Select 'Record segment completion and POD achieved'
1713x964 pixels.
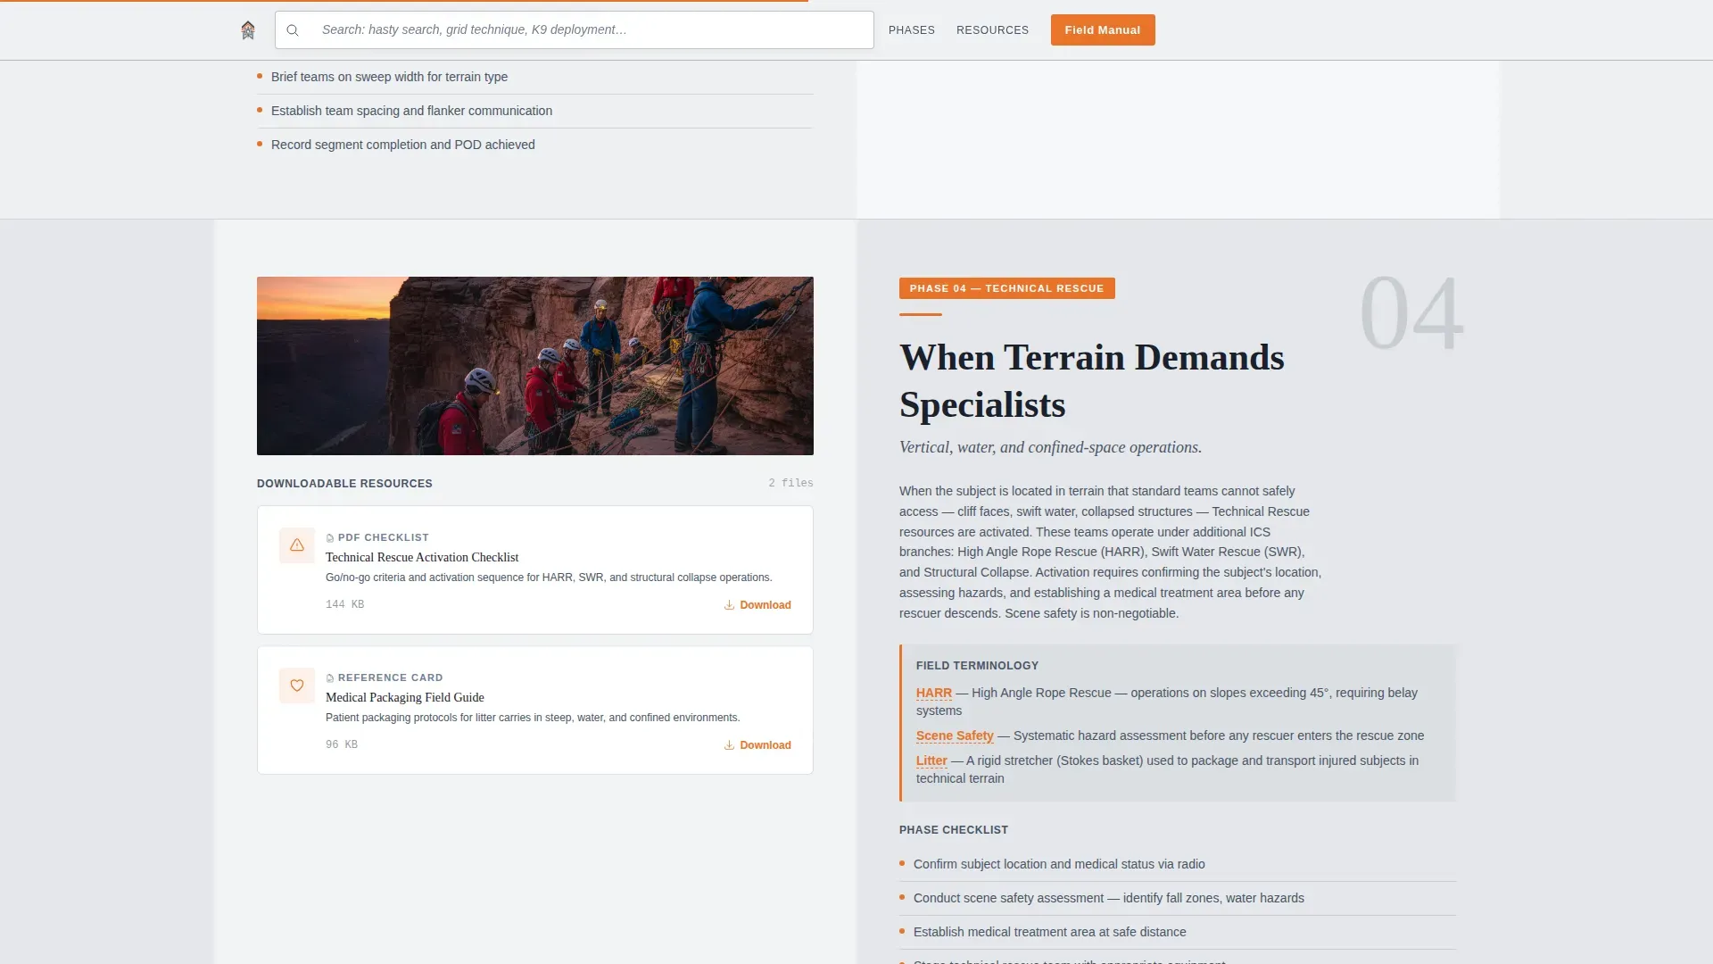point(535,145)
